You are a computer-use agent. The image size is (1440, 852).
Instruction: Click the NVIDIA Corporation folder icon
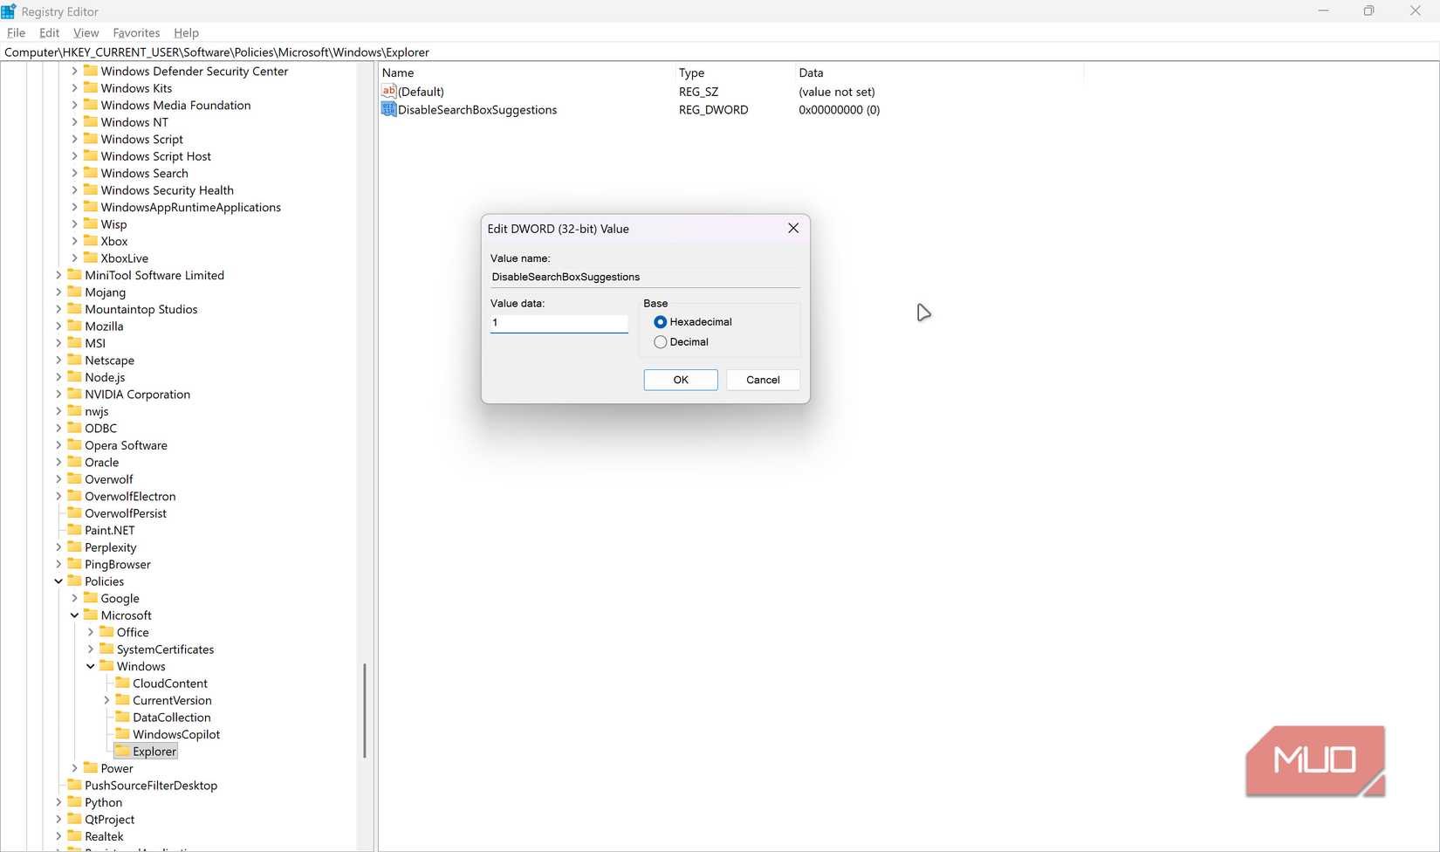pos(74,394)
